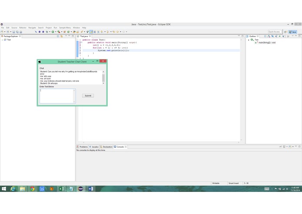This screenshot has height=214, width=302.
Task: Open the New file dropdown arrow
Action: (x=5, y=32)
